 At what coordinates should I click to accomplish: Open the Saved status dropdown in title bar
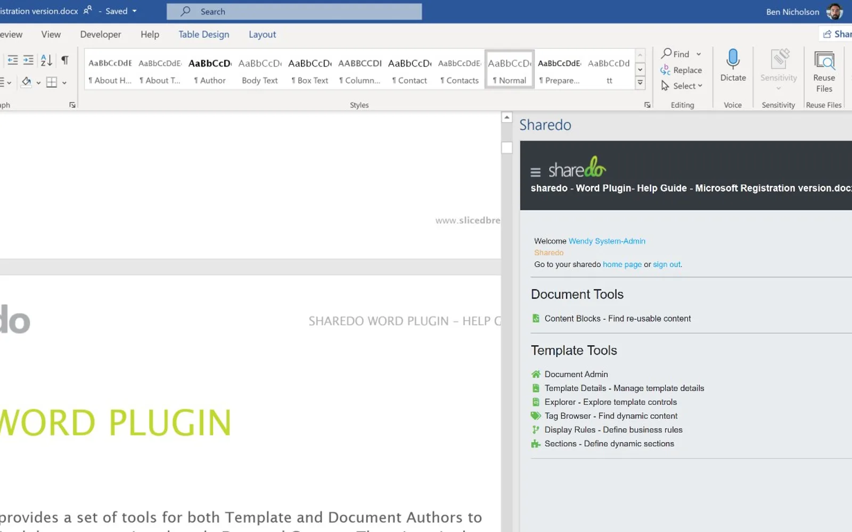coord(134,11)
